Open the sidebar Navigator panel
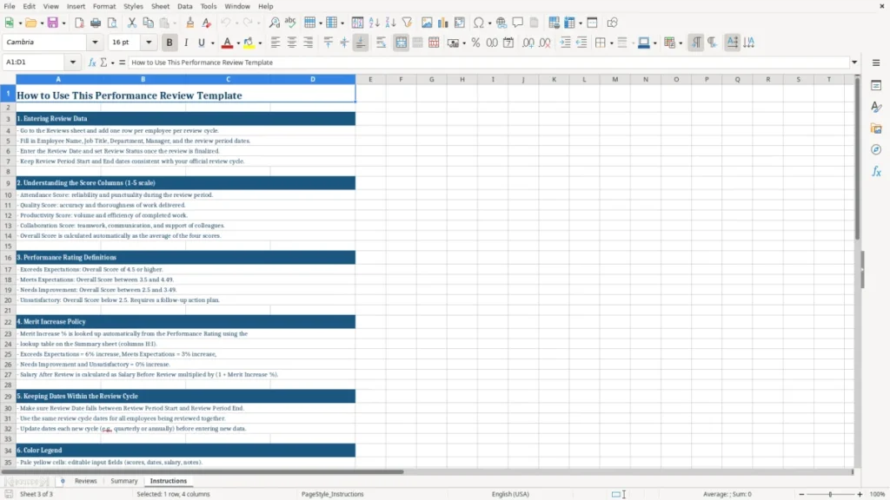 (876, 149)
